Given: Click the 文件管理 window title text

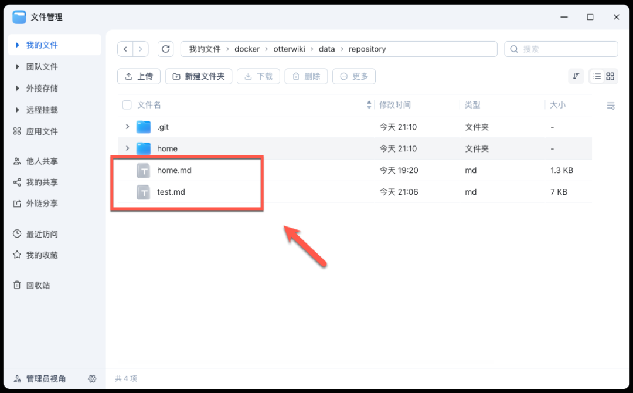Looking at the screenshot, I should pos(47,17).
